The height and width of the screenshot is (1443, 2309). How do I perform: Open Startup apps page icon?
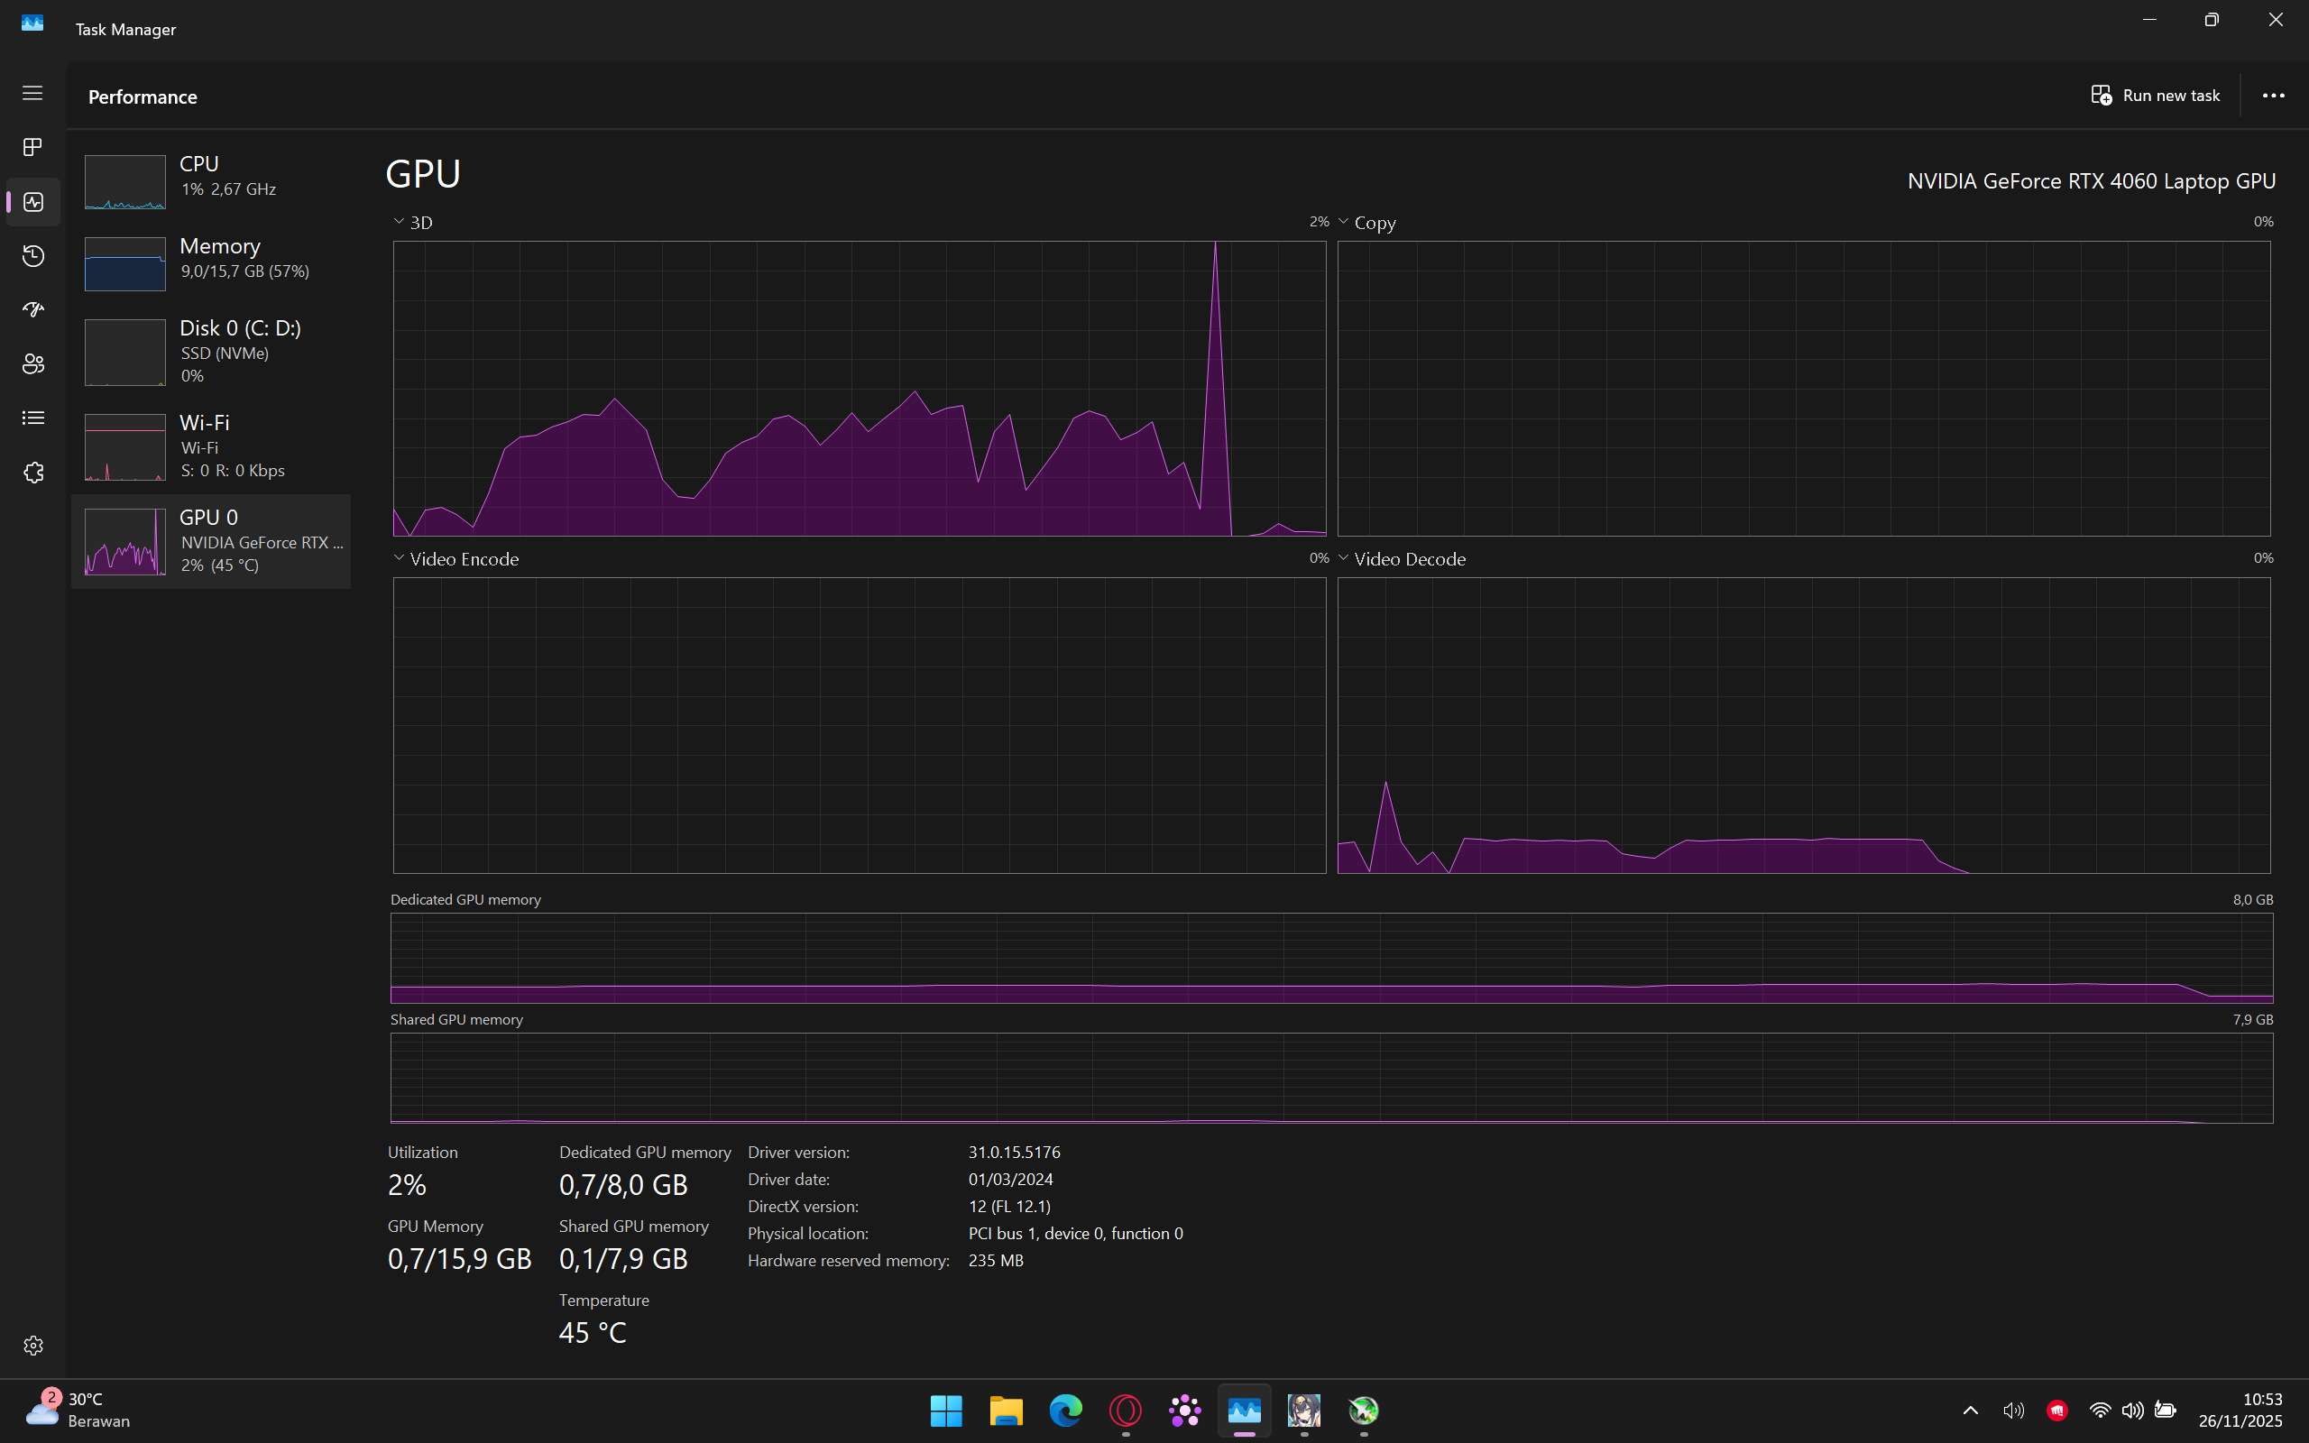pyautogui.click(x=32, y=309)
